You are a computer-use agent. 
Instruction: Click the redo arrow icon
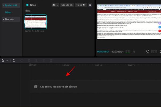tap(21, 60)
